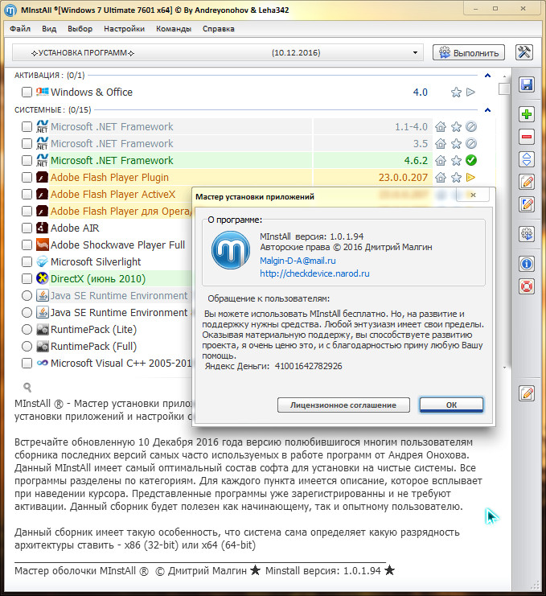
Task: Select the RuntimePack (Full) radio button
Action: [27, 347]
